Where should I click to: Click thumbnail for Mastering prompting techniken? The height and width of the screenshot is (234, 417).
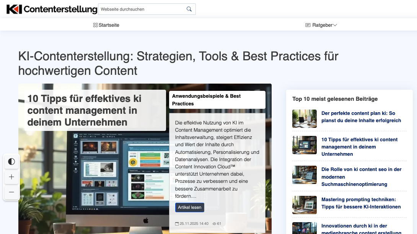point(304,205)
